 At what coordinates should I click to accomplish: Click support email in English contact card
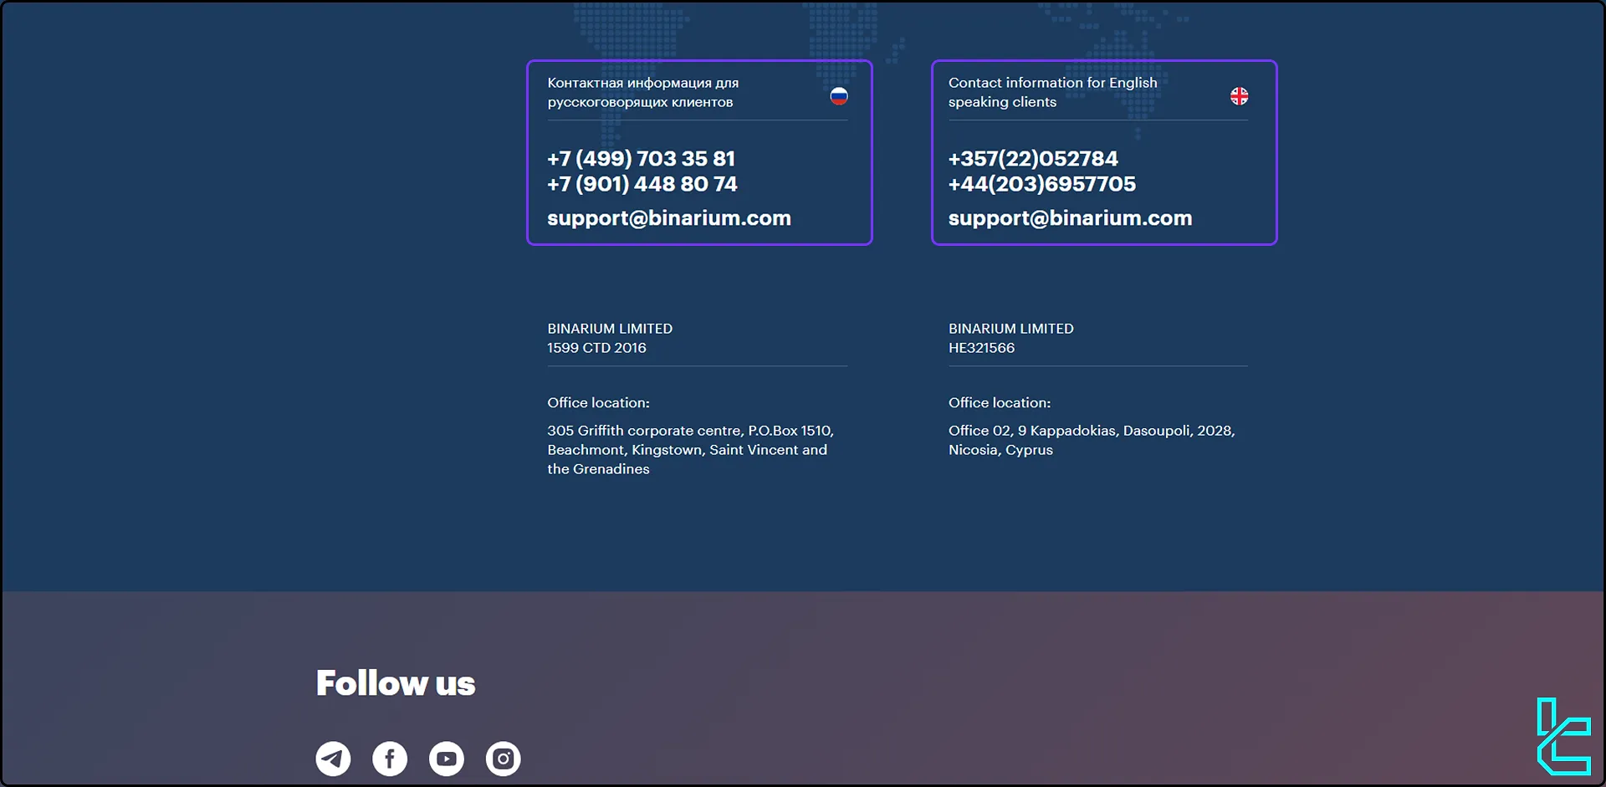pyautogui.click(x=1071, y=218)
